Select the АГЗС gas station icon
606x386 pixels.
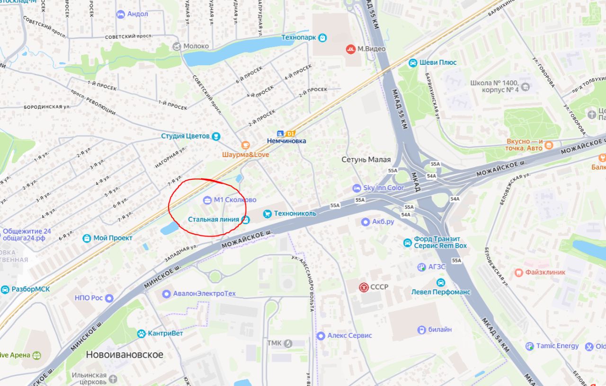[x=421, y=267]
